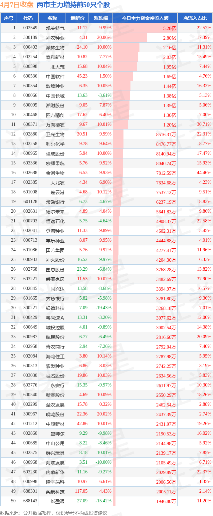Image resolution: width=213 pixels, height=516 pixels.
Task: Click the 名称 column header
Action: click(52, 18)
